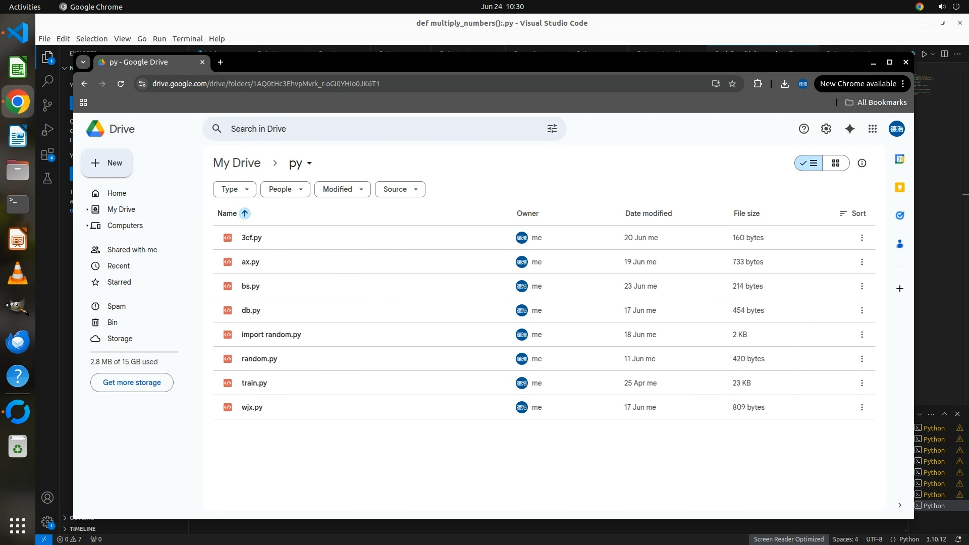The image size is (969, 545).
Task: Open advanced search filter options icon
Action: click(x=552, y=129)
